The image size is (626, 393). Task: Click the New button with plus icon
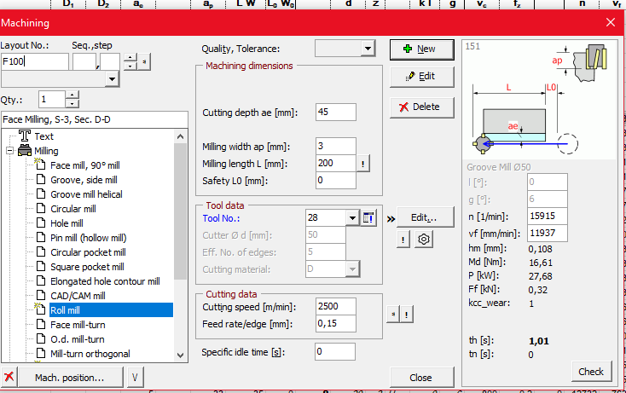(421, 49)
